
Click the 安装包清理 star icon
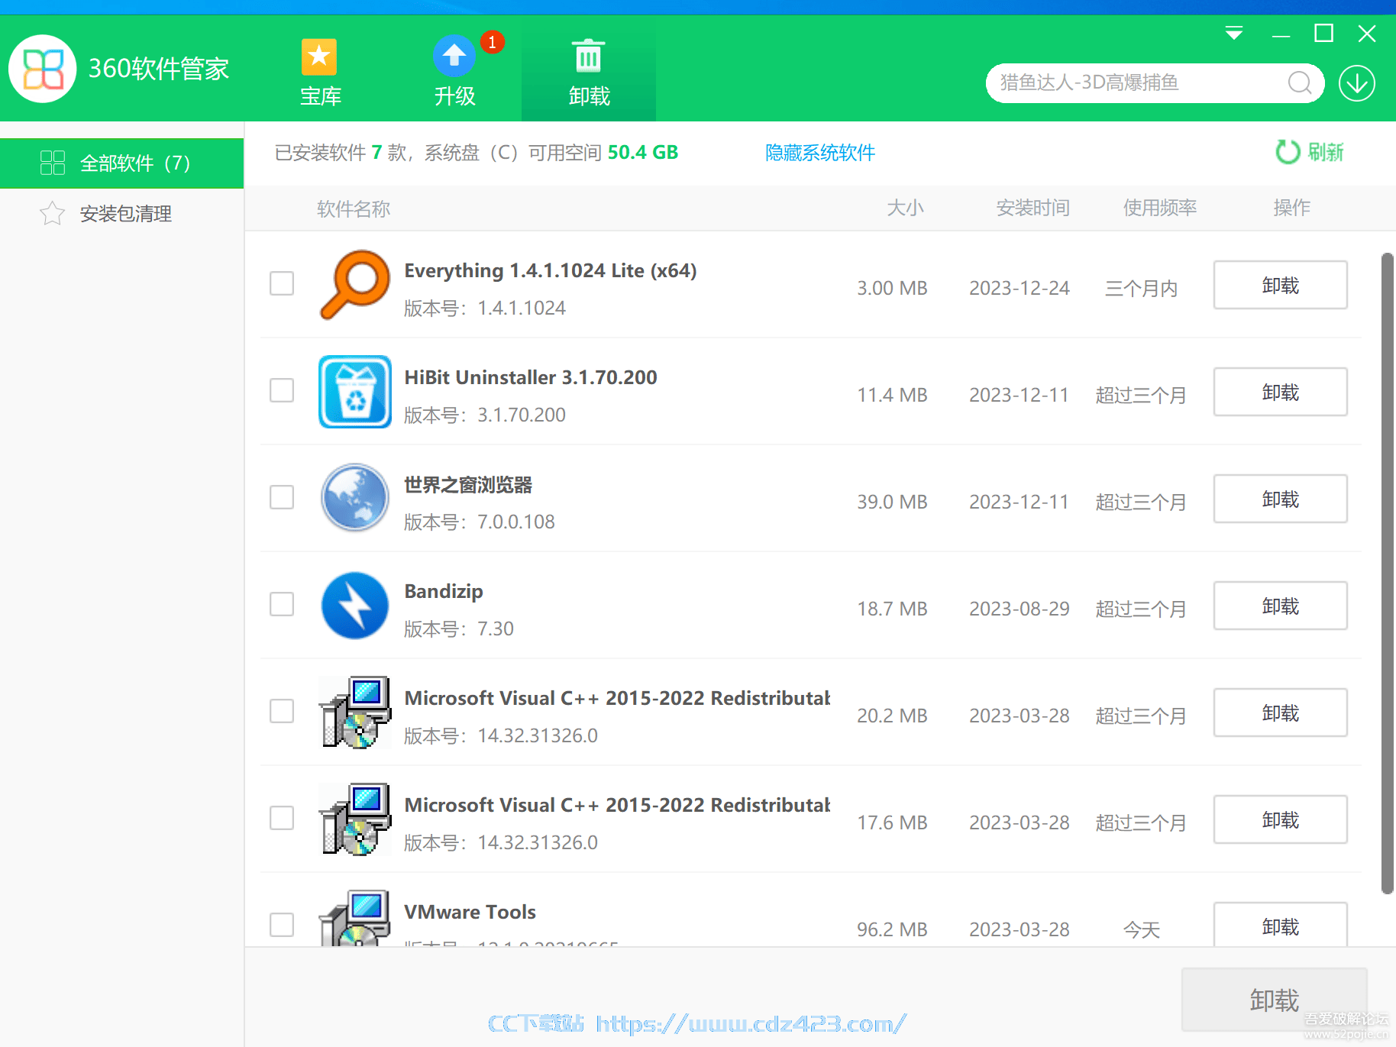coord(52,213)
